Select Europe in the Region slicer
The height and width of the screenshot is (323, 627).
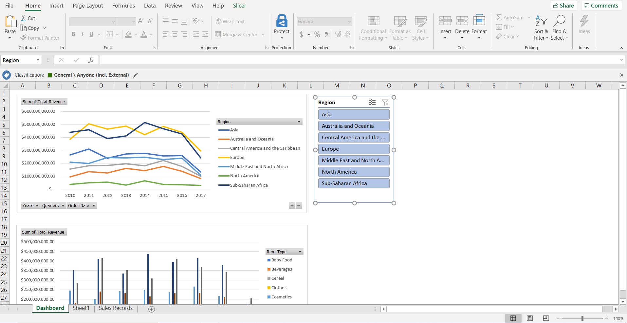[x=354, y=149]
